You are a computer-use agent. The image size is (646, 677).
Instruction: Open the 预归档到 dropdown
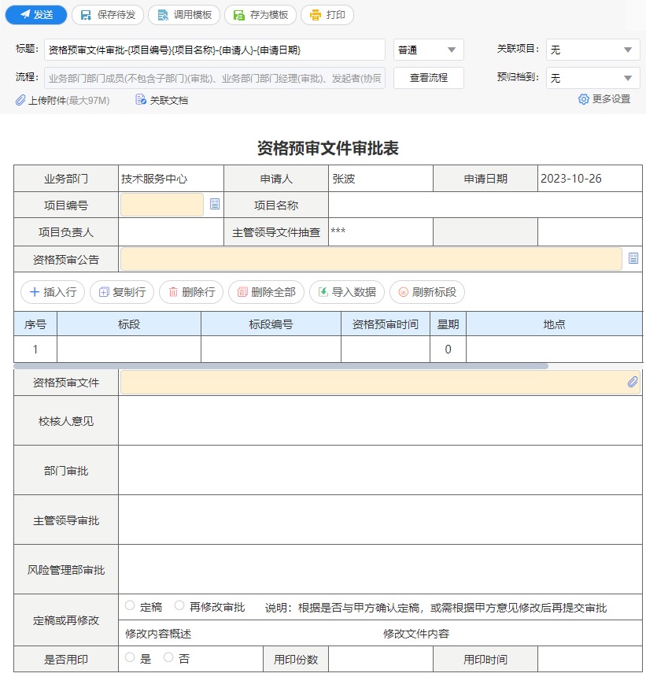[593, 78]
